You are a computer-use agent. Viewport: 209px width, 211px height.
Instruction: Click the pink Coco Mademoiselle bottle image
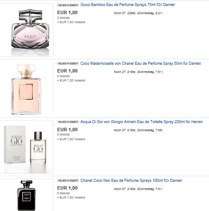27,88
